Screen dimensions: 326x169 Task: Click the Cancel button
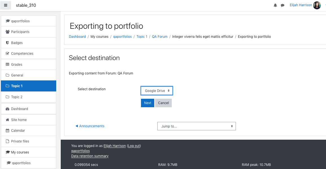coord(163,103)
